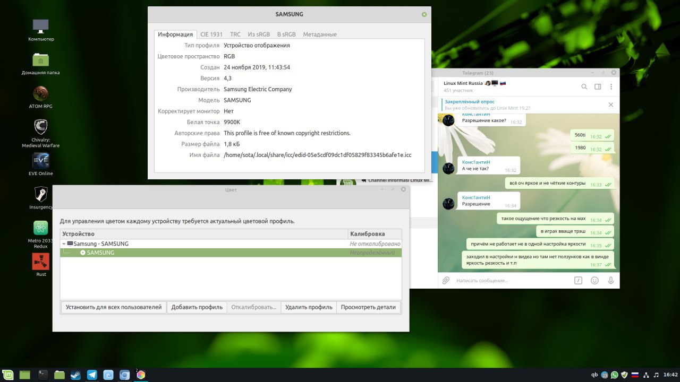
Task: Click the Добавить профиль button
Action: (x=197, y=307)
